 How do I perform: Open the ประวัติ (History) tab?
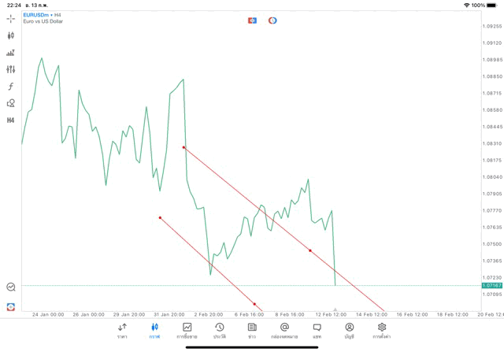(219, 331)
